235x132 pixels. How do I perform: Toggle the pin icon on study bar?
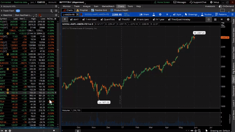pyautogui.click(x=65, y=19)
